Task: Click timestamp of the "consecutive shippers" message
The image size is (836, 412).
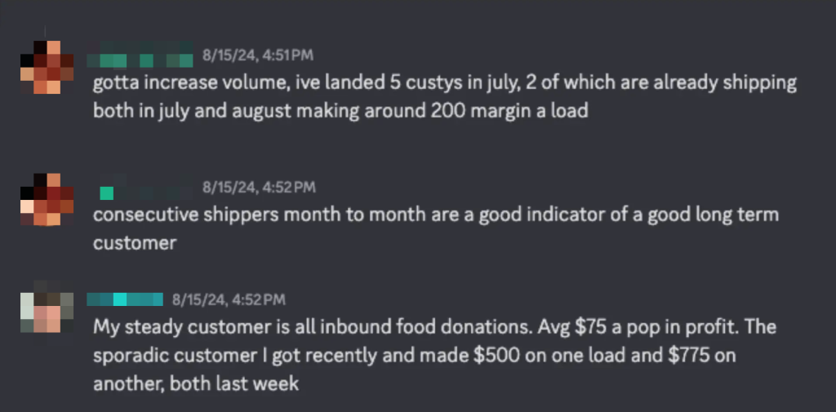Action: click(259, 188)
